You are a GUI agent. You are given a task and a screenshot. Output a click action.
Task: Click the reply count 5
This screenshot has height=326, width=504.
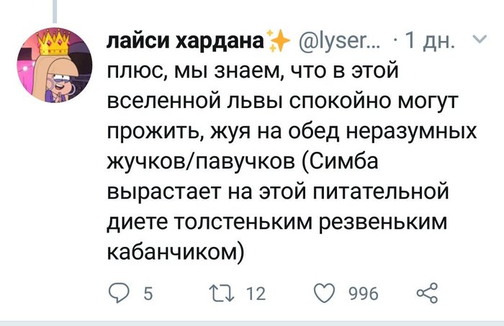coord(148,294)
